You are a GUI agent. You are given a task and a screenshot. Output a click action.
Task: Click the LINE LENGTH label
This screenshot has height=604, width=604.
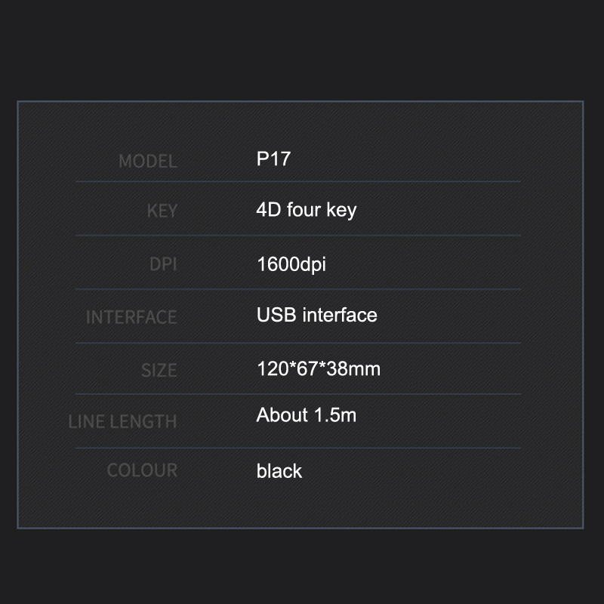pos(122,421)
